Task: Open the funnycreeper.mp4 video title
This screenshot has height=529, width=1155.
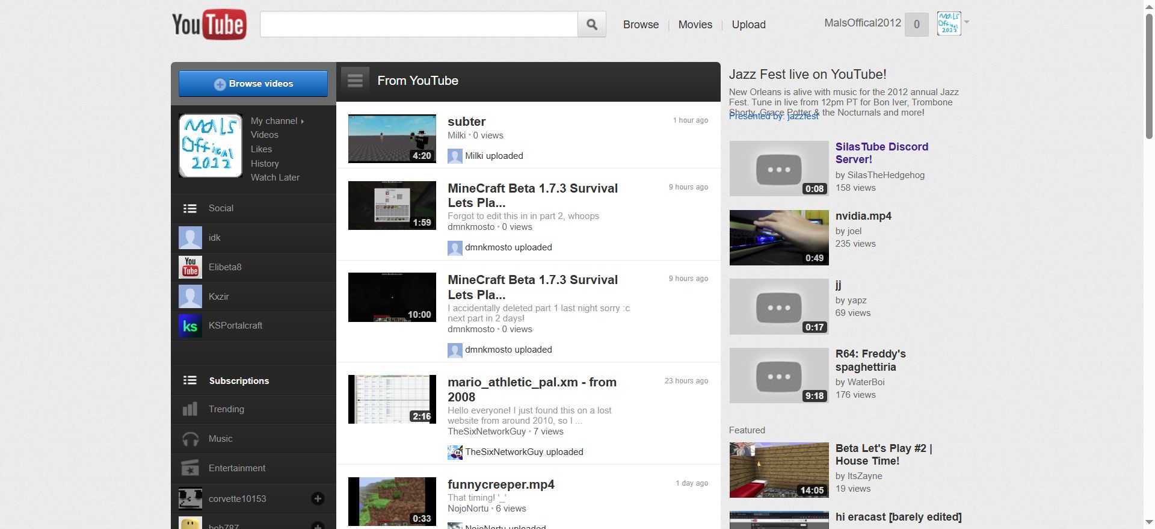Action: [x=501, y=484]
